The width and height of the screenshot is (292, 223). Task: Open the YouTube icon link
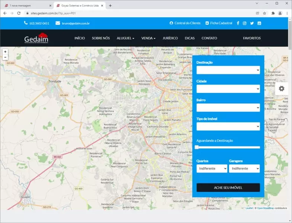click(259, 23)
